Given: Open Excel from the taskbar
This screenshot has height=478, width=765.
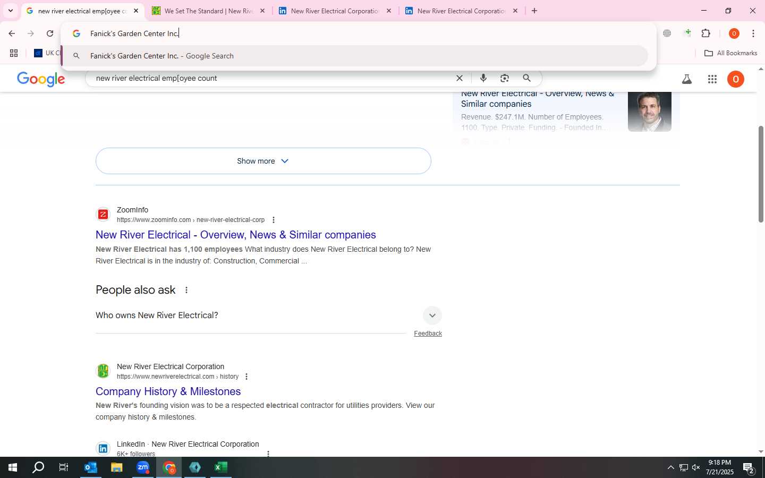Looking at the screenshot, I should point(221,467).
